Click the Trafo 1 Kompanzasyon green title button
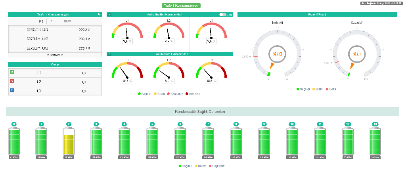 (181, 6)
